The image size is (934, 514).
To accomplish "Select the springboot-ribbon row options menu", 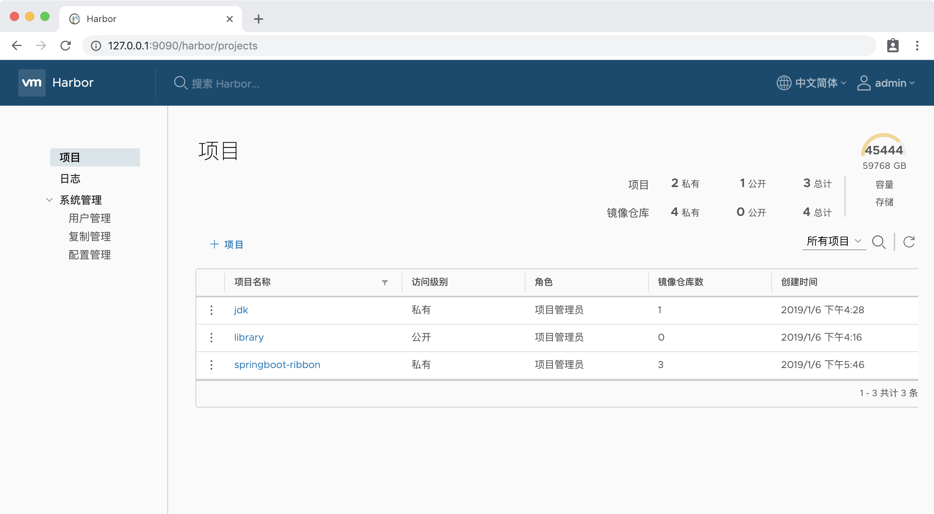I will tap(211, 365).
